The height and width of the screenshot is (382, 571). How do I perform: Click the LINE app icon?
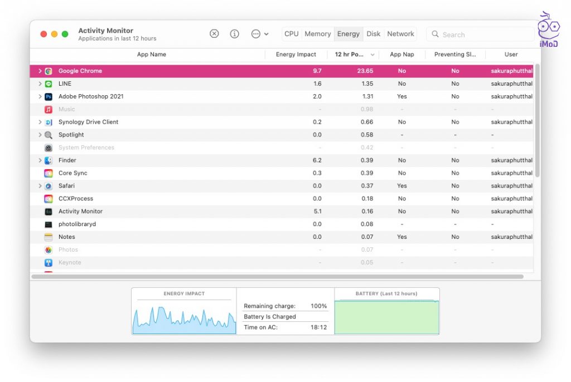click(x=49, y=84)
